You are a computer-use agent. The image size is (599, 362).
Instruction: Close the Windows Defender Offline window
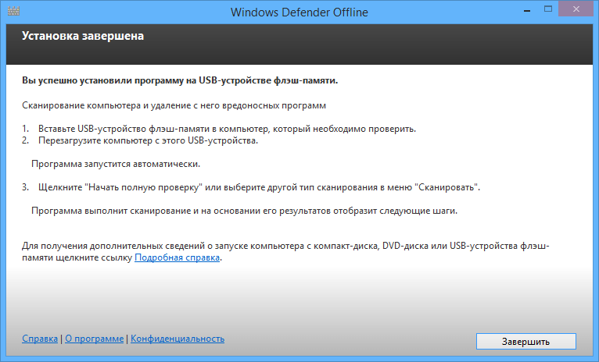576,9
